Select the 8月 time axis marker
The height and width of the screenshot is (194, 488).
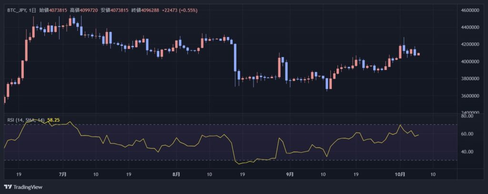[x=176, y=174]
